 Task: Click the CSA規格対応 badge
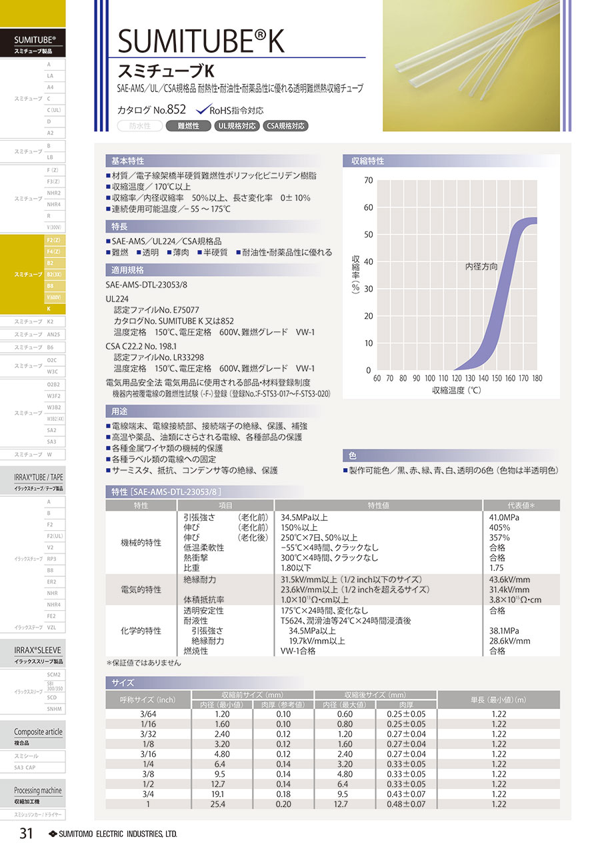[x=285, y=125]
